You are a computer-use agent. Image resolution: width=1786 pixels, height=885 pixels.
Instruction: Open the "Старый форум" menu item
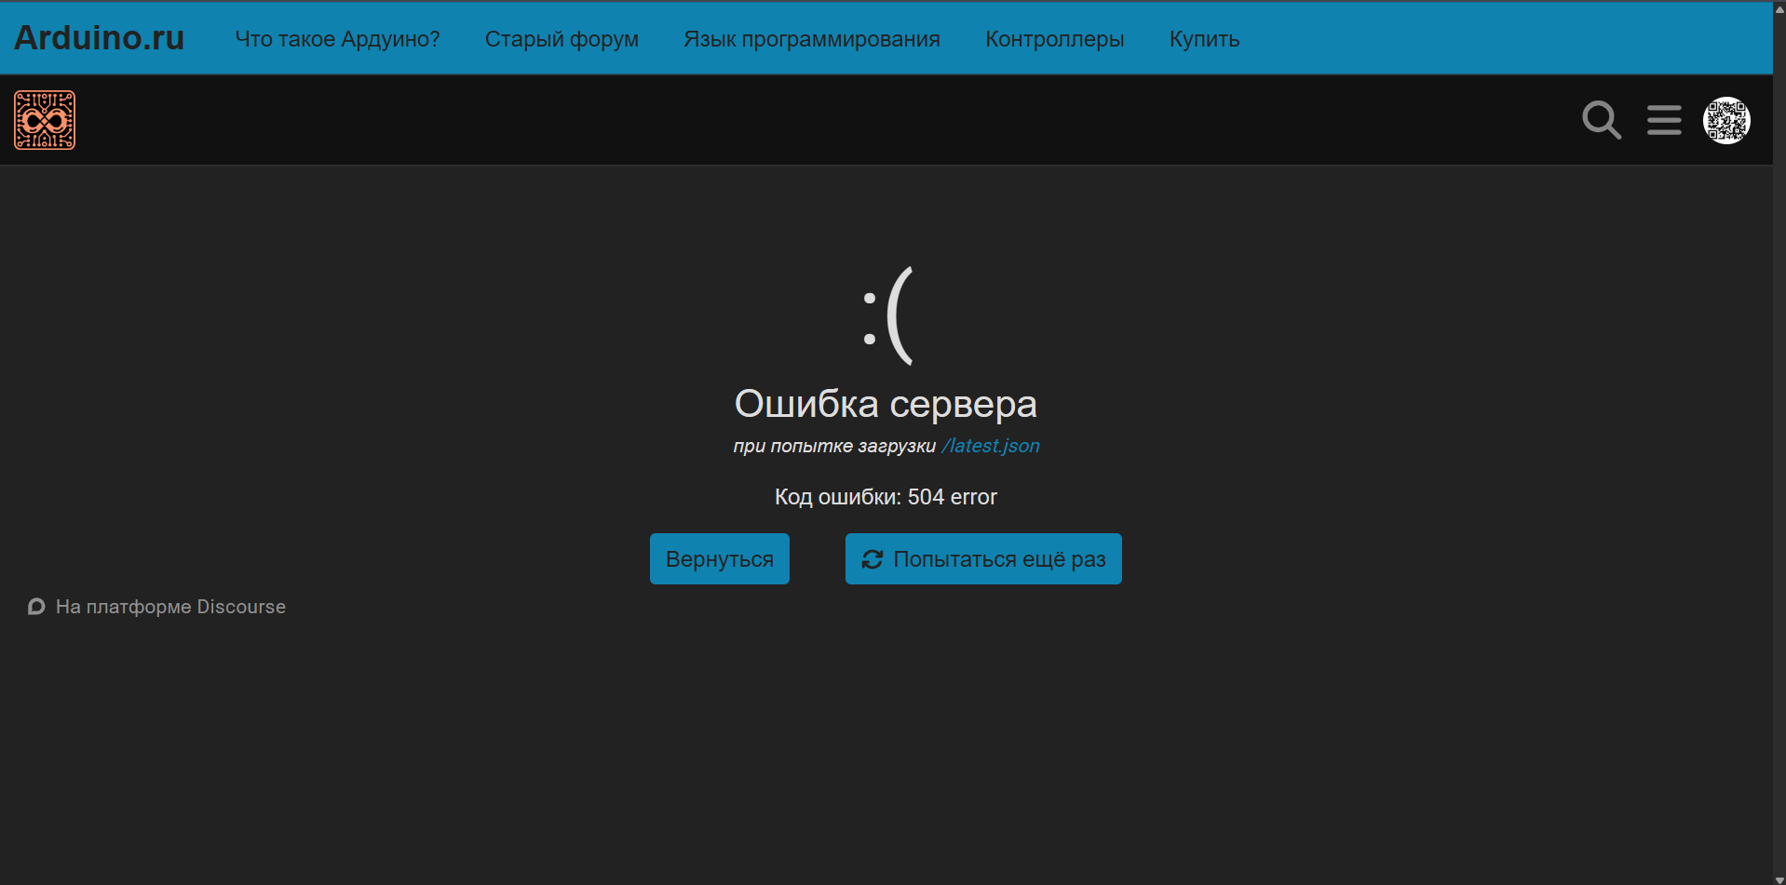coord(562,39)
